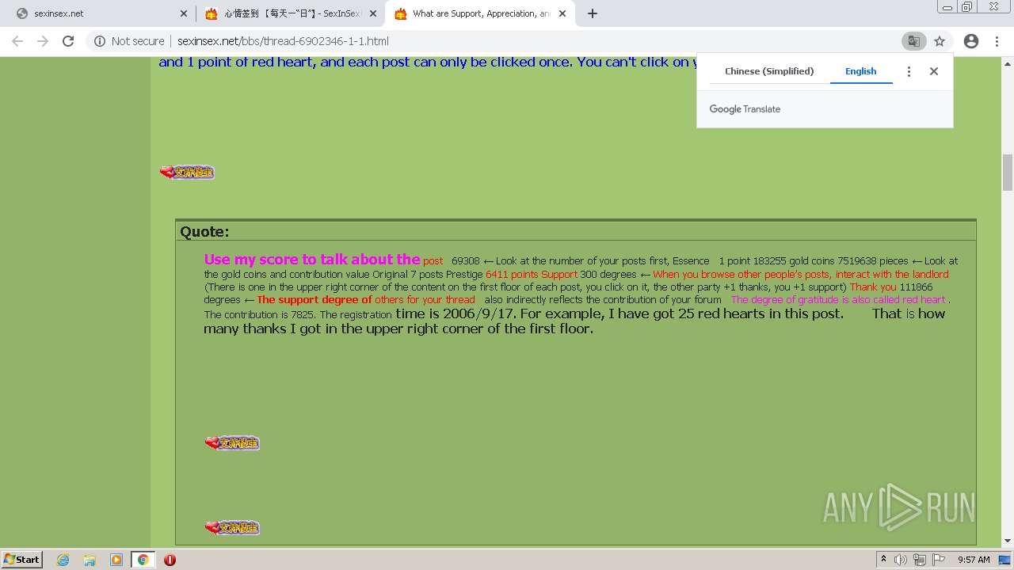Click '6411 points Support' red text

click(532, 274)
